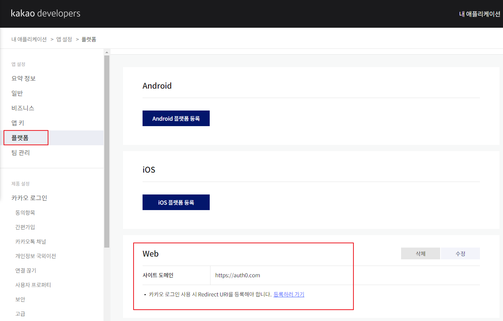Follow the 등록하러 가기 link
Screen dimensions: 503x321
289,294
